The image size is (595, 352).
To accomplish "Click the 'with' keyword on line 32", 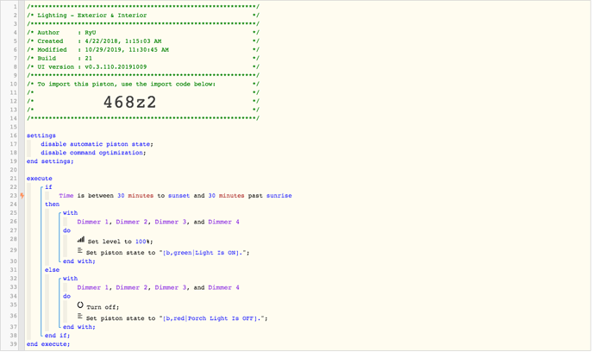I will (70, 279).
